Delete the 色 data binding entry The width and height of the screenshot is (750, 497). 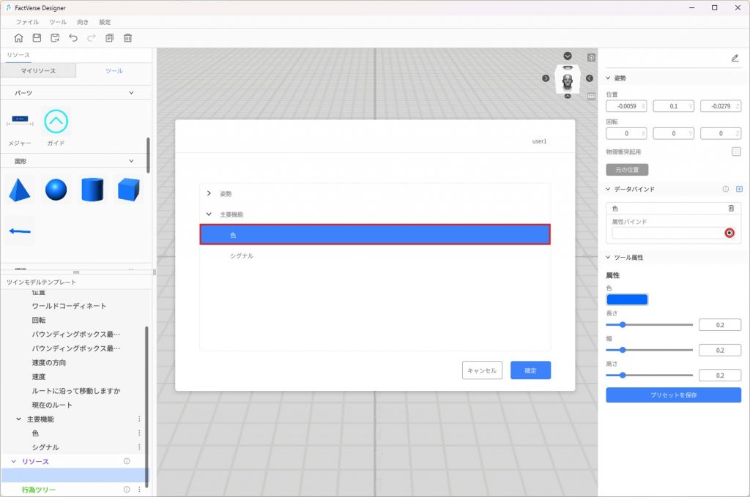tap(731, 209)
